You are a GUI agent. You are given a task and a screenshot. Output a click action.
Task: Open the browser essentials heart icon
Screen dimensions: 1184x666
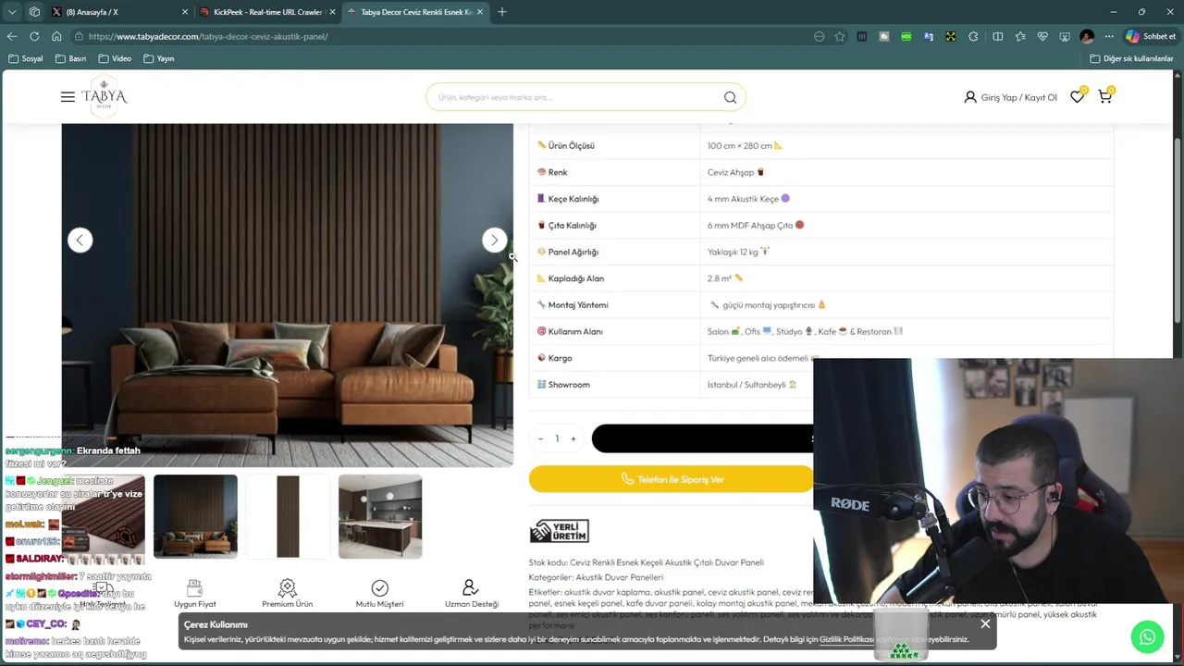(1042, 36)
